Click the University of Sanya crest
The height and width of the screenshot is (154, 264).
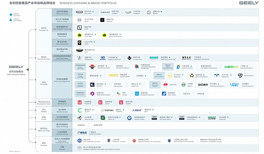click(x=109, y=140)
